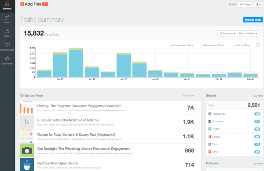
Task: Click the Address Bar share icon
Action: pos(210,114)
